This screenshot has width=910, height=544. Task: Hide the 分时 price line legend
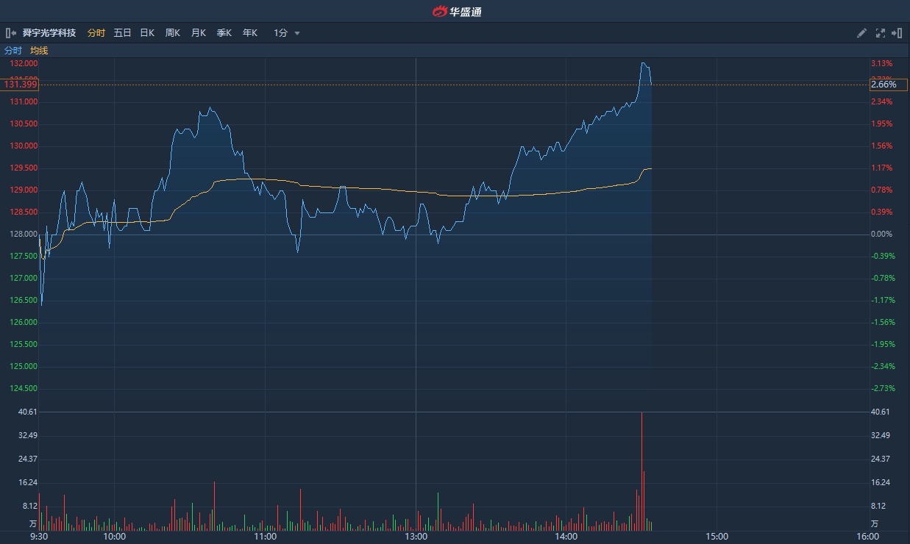13,51
